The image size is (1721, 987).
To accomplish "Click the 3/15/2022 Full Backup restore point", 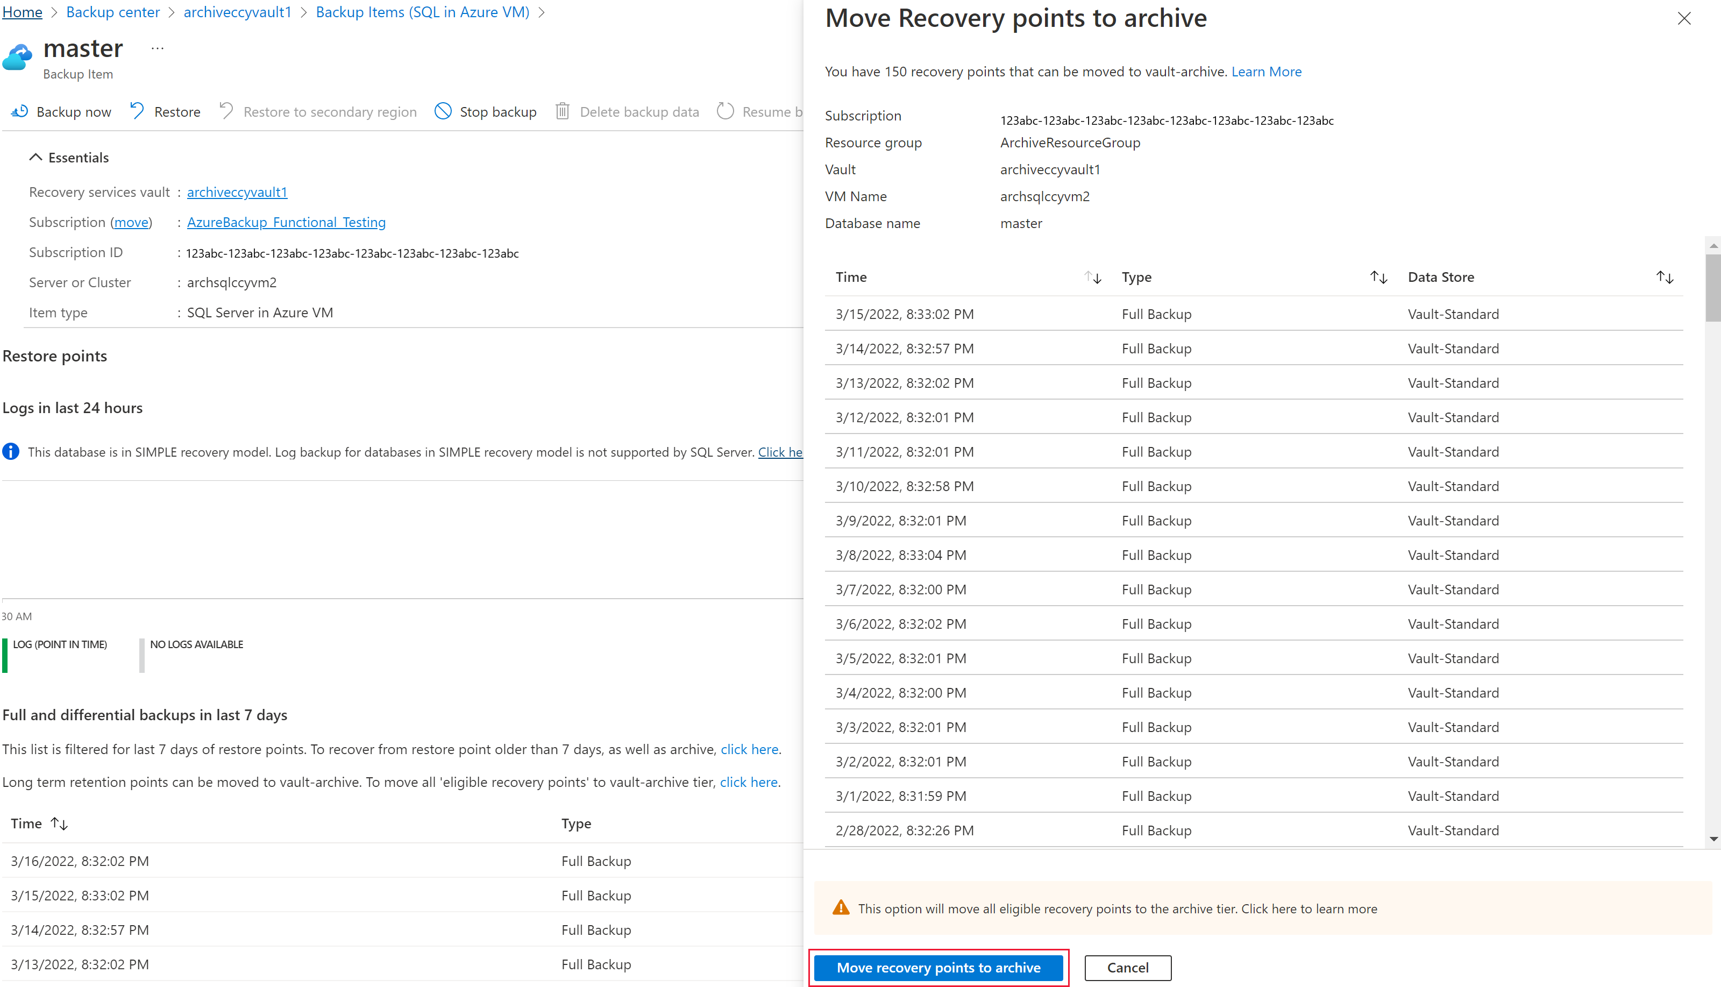I will 80,895.
